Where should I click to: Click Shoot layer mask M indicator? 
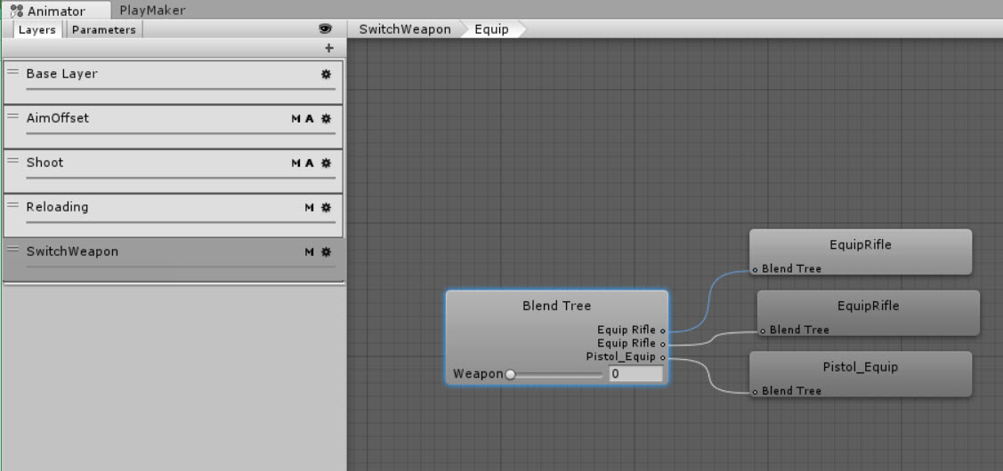pos(295,163)
